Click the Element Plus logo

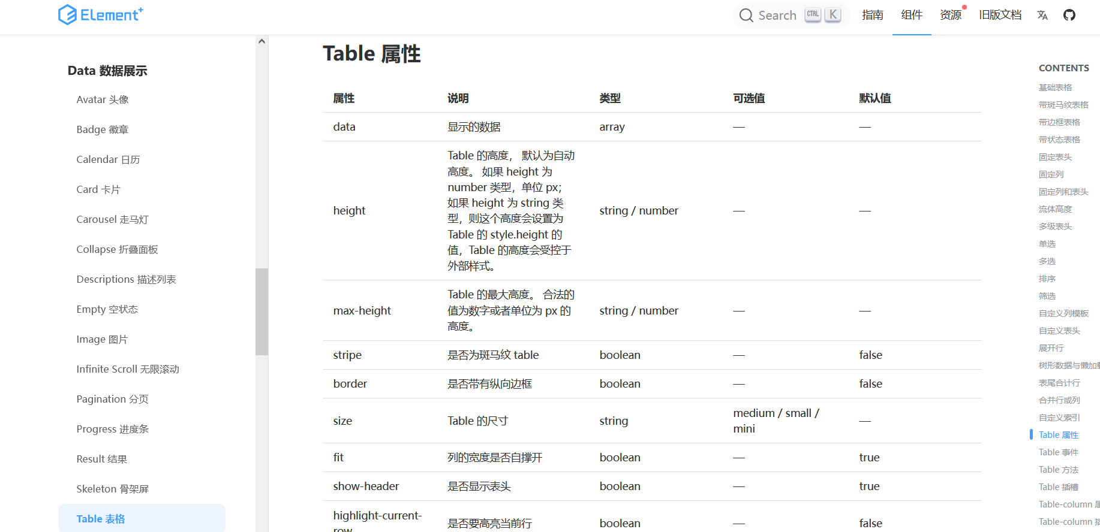pyautogui.click(x=101, y=14)
